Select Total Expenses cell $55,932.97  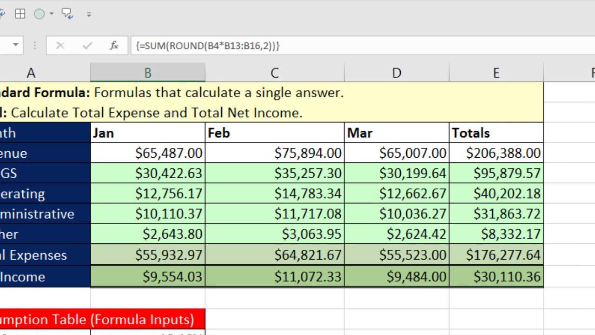point(148,255)
